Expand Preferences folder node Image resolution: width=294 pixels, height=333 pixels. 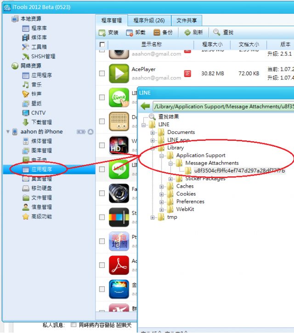(x=162, y=202)
